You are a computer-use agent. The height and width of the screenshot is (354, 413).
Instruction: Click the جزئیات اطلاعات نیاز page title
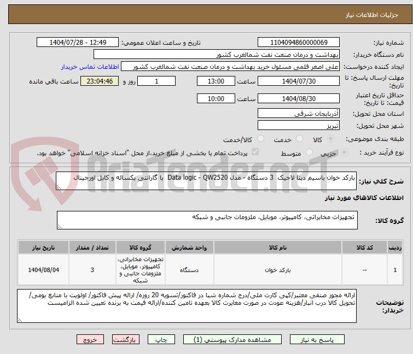point(371,15)
